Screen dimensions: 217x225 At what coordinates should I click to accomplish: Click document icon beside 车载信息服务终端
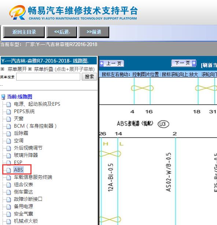pyautogui.click(x=9, y=178)
